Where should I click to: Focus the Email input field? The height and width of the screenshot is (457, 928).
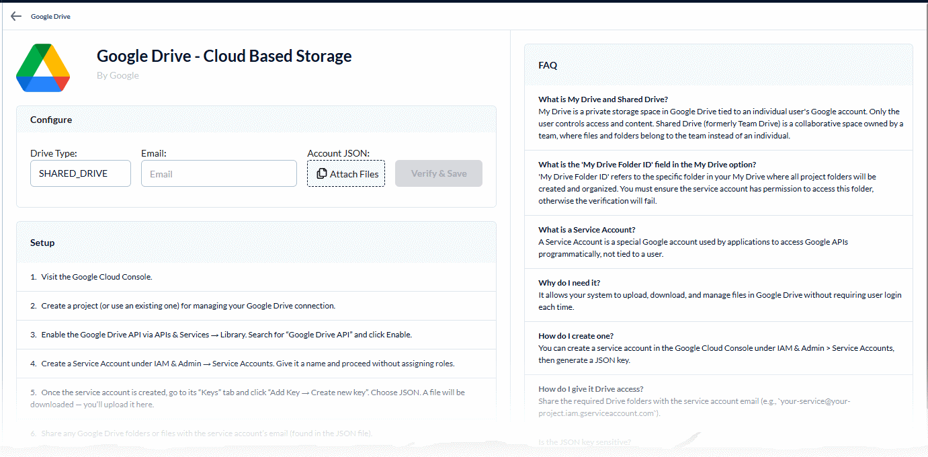219,173
